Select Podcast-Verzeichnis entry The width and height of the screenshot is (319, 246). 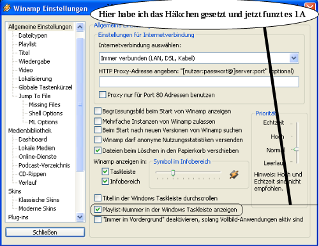[44, 165]
